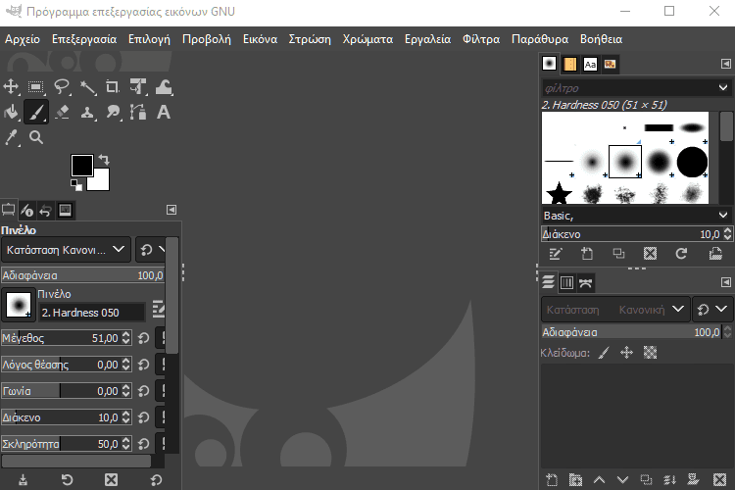Select the Color Picker eyedropper tool

(11, 137)
